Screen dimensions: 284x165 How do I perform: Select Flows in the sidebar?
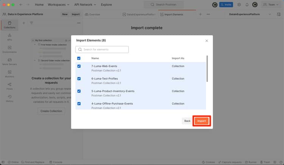click(x=9, y=86)
